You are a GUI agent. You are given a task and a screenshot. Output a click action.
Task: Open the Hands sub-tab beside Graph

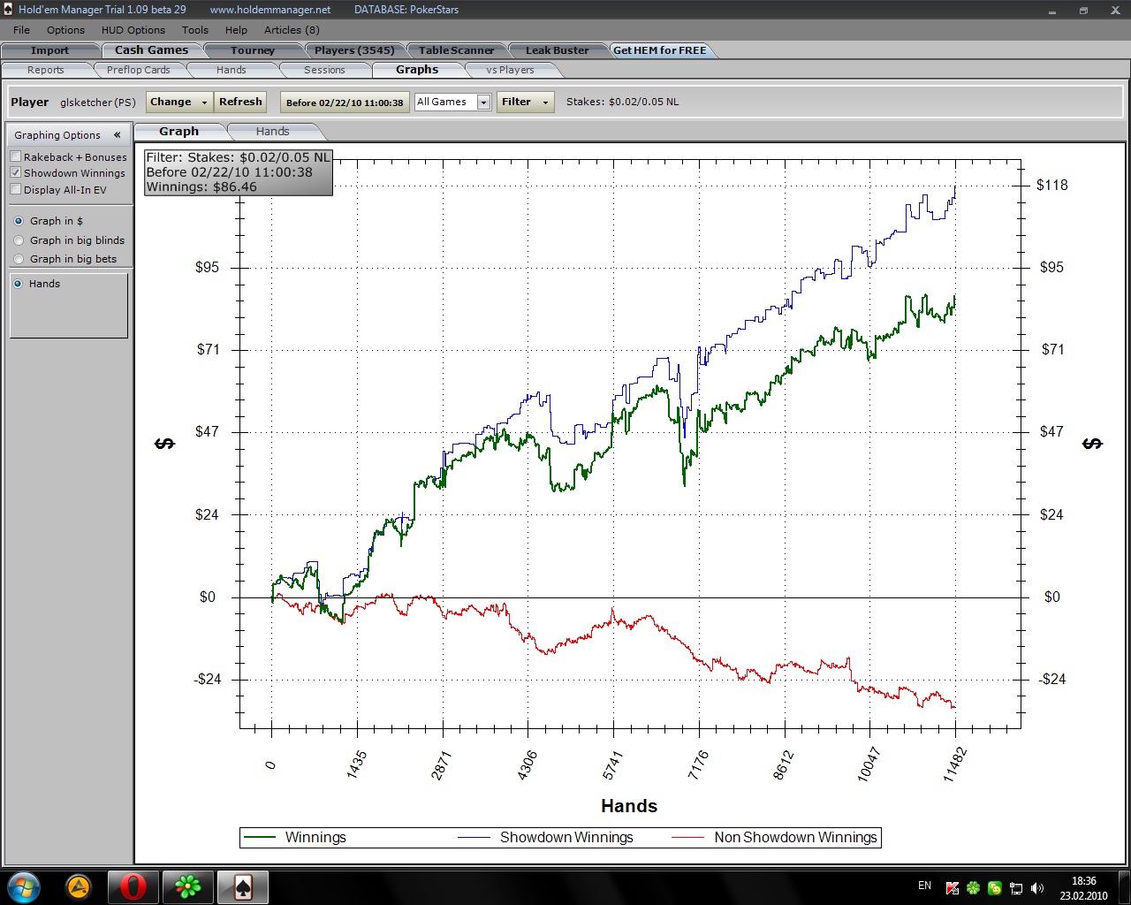pyautogui.click(x=272, y=132)
